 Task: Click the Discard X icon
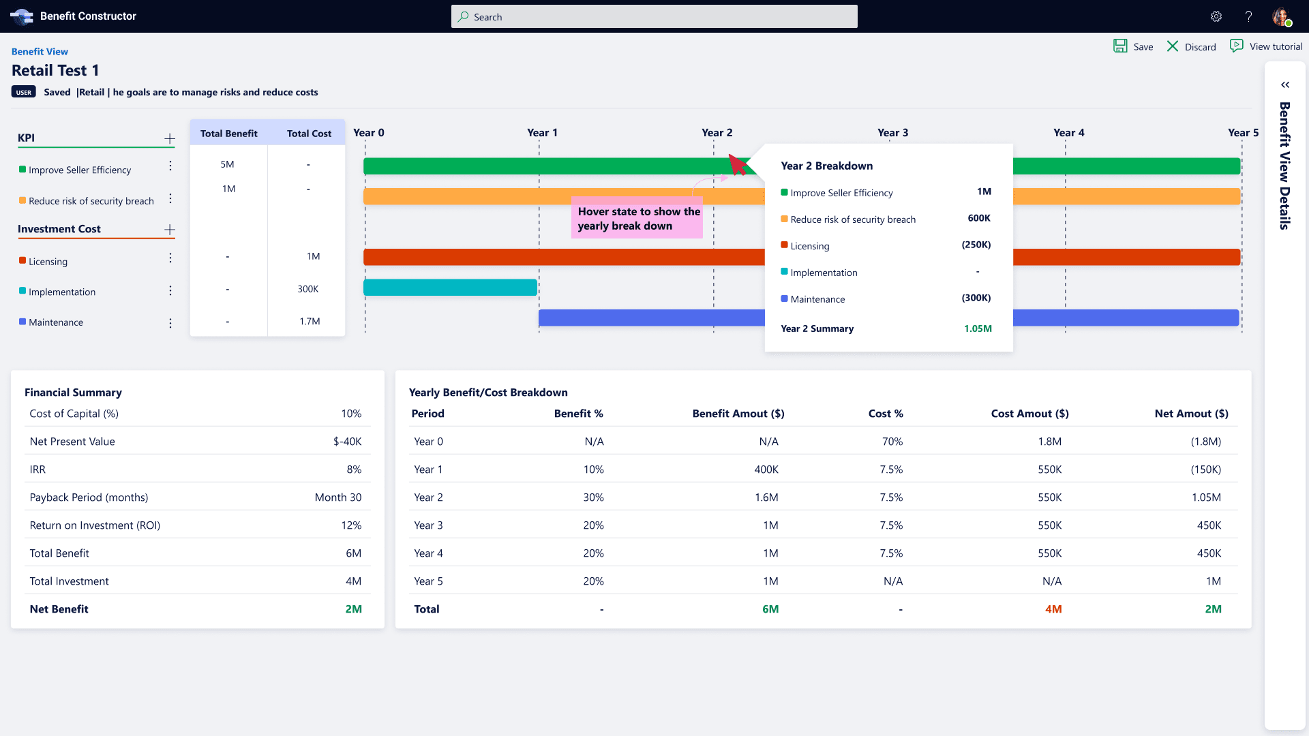(x=1173, y=46)
